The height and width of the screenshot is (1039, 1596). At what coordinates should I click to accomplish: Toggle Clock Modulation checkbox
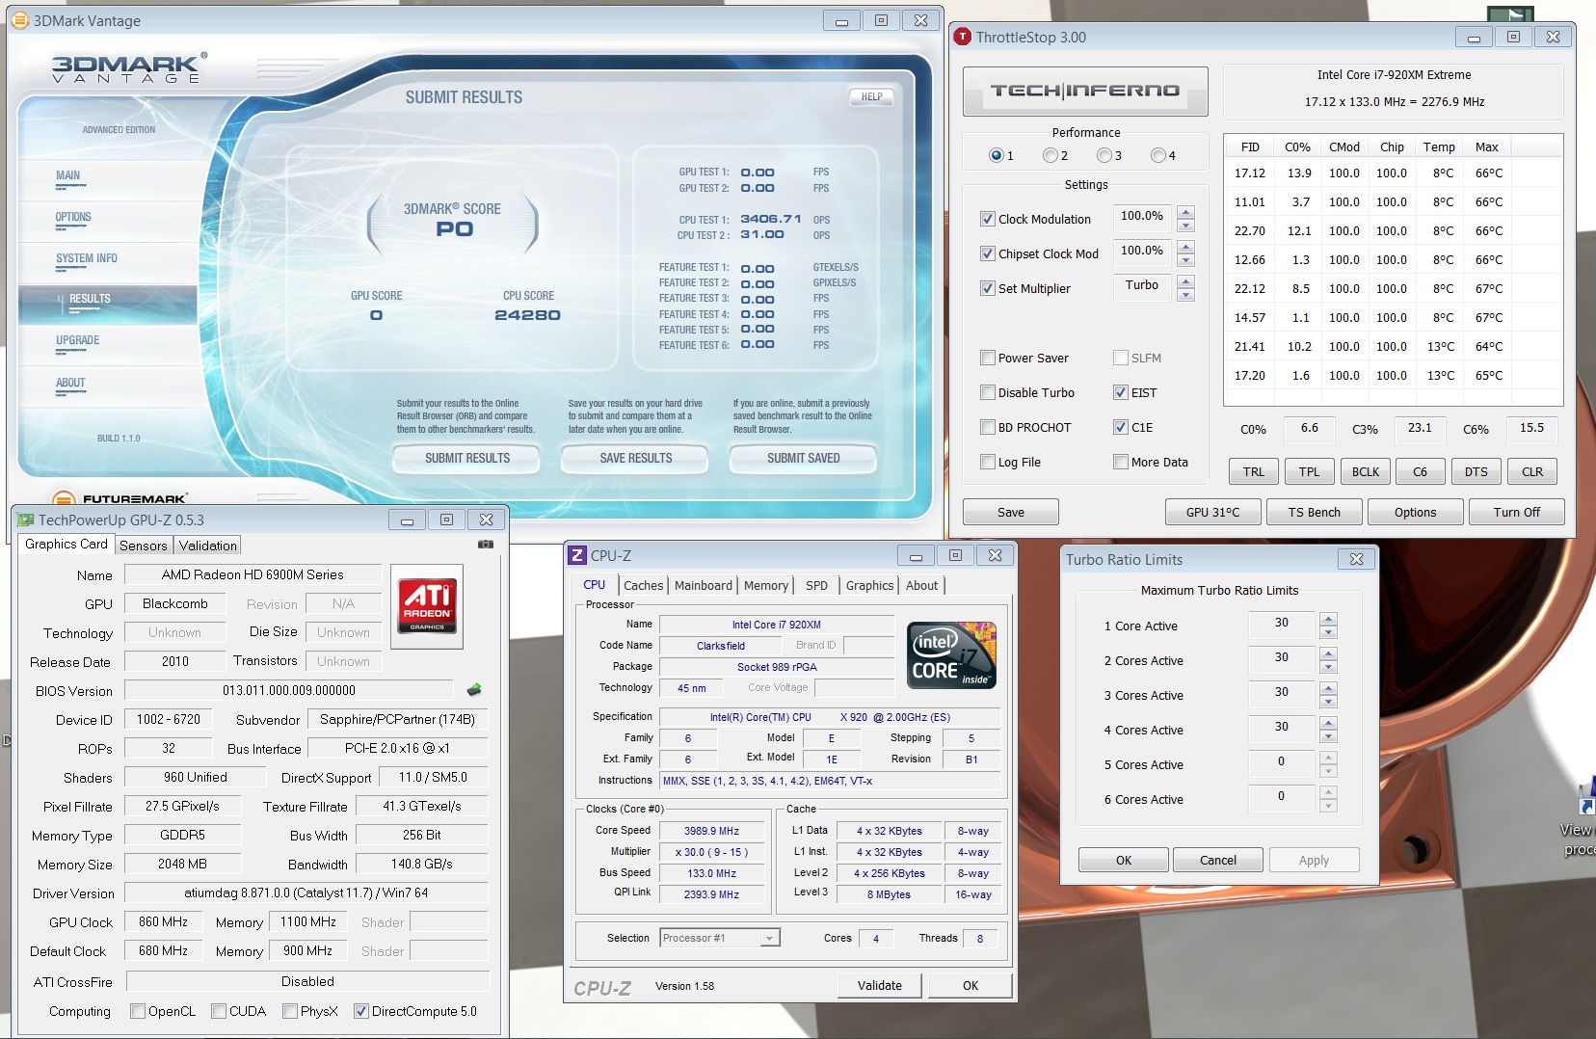987,219
